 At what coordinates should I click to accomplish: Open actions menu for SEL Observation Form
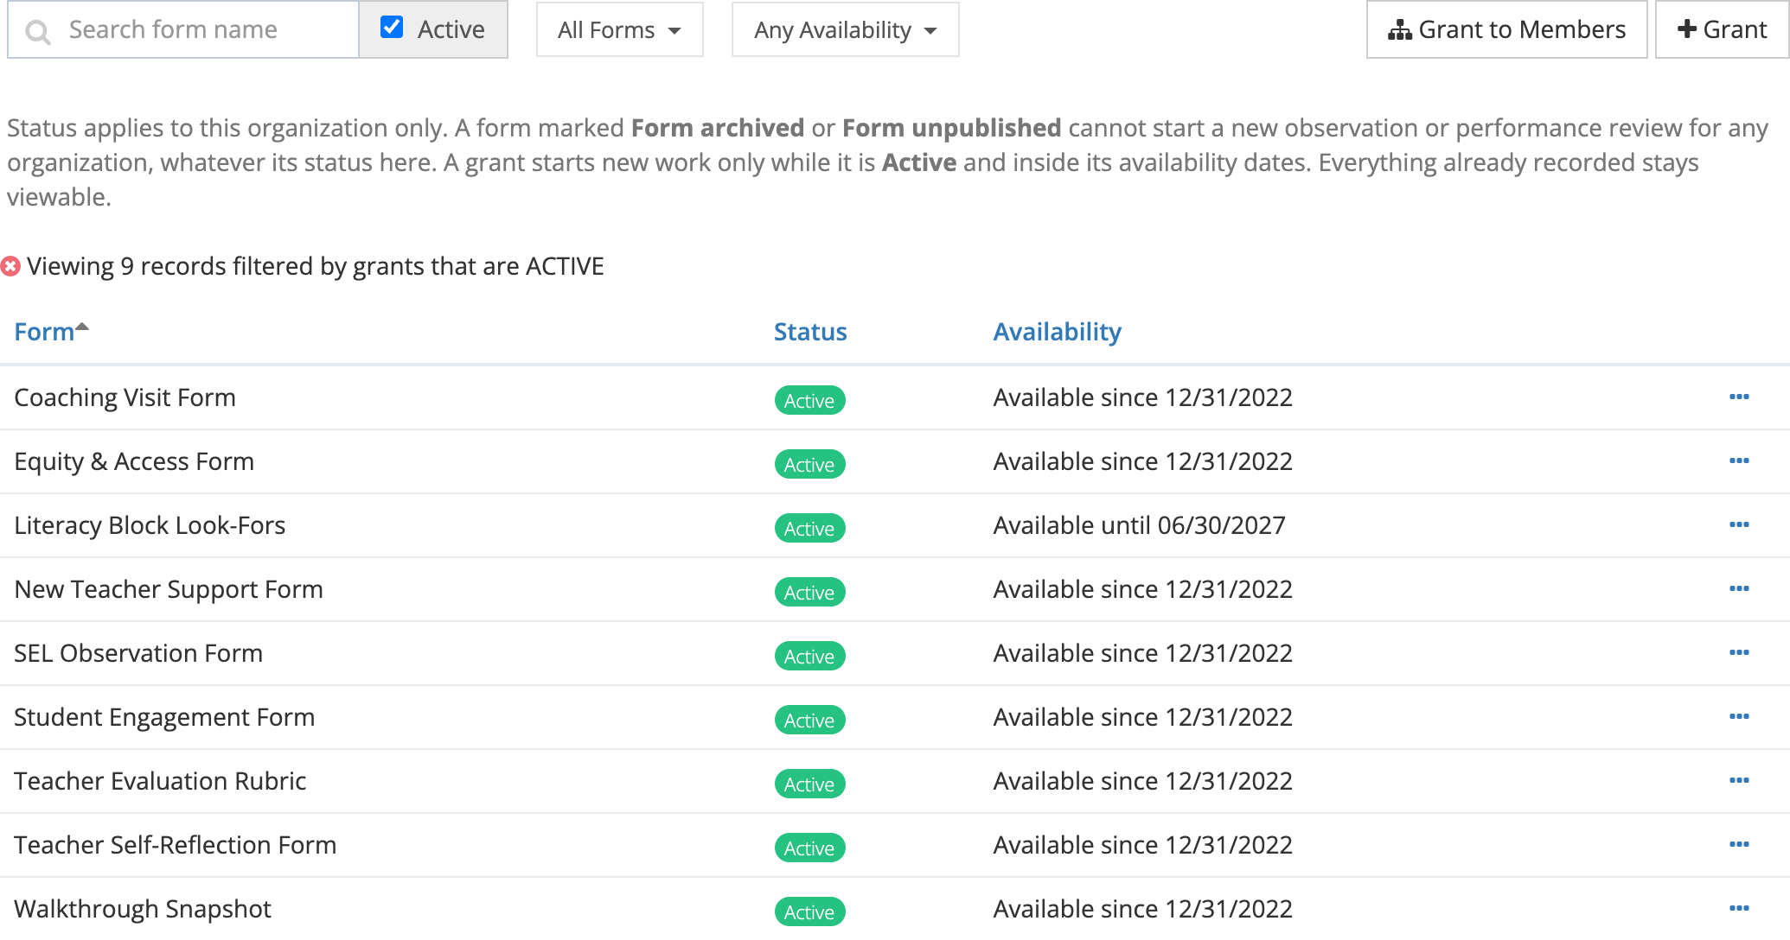tap(1739, 653)
